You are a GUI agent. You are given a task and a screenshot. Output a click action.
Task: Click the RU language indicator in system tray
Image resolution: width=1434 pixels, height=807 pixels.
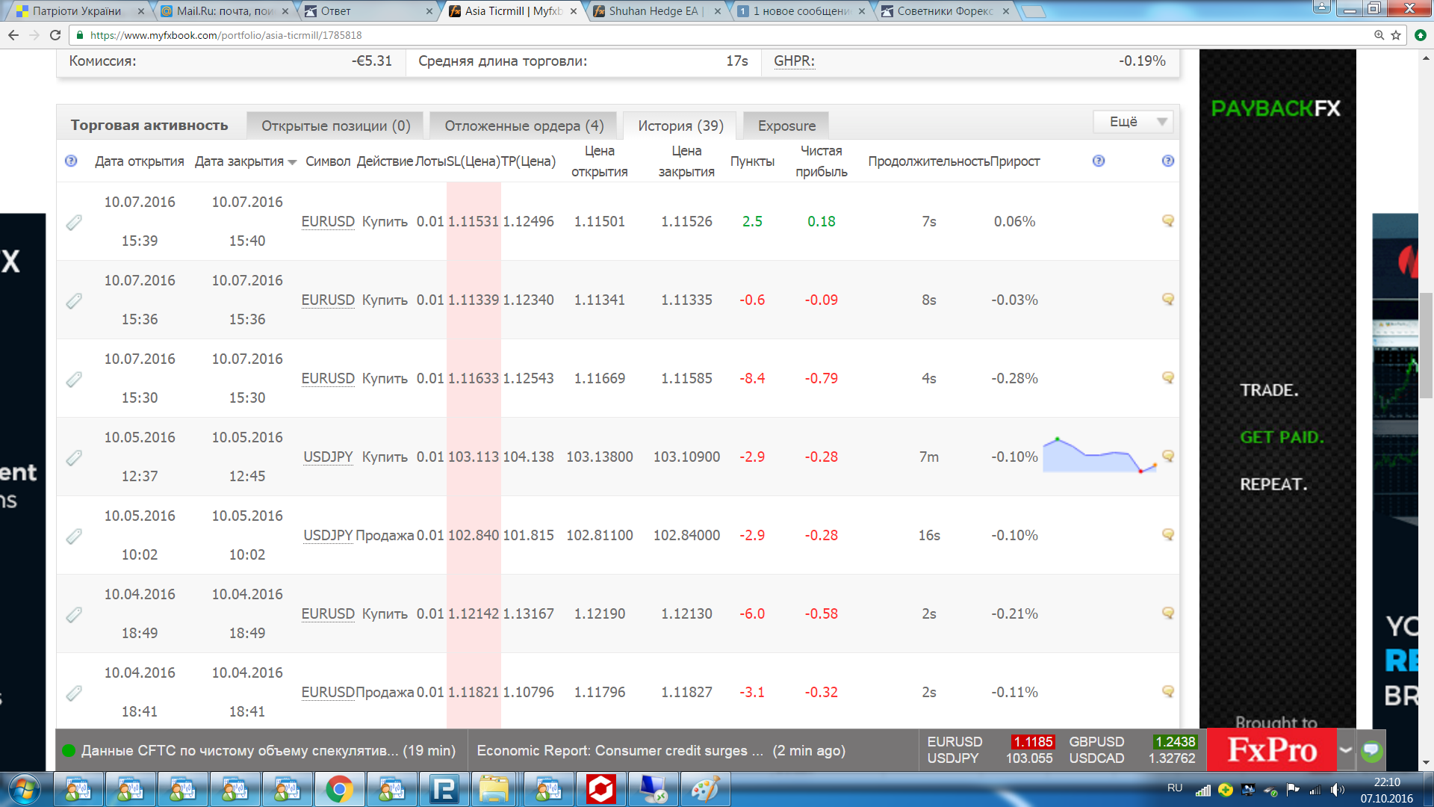coord(1175,788)
